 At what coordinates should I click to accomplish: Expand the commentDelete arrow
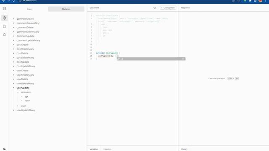coord(13,27)
